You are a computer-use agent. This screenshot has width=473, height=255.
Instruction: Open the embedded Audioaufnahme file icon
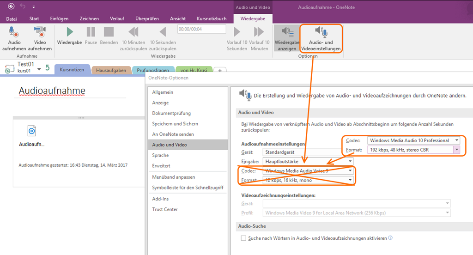(31, 131)
